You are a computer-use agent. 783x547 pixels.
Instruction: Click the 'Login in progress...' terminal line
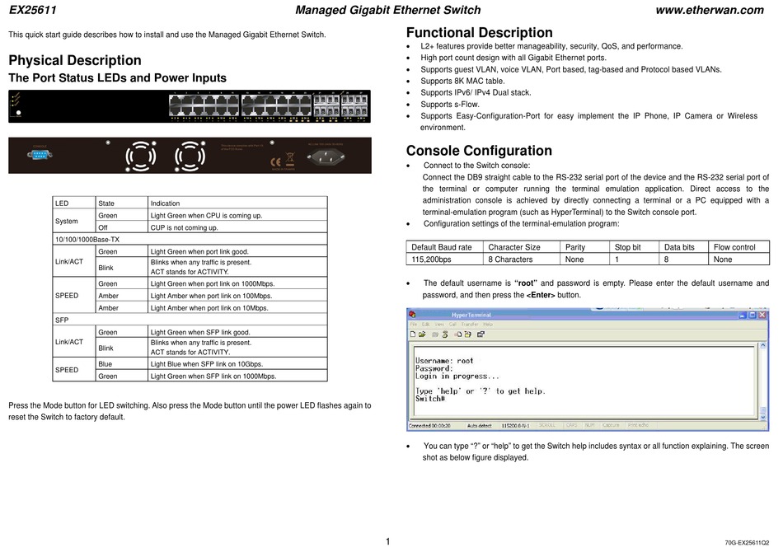pyautogui.click(x=457, y=376)
